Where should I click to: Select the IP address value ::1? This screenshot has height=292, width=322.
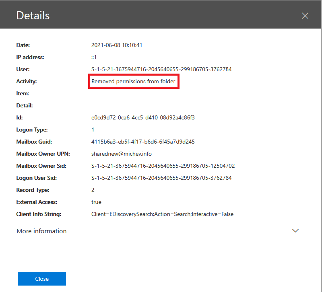click(93, 57)
